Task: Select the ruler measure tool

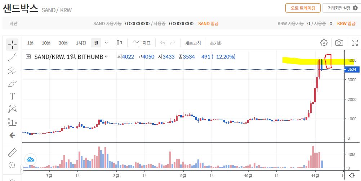Action: (x=12, y=153)
